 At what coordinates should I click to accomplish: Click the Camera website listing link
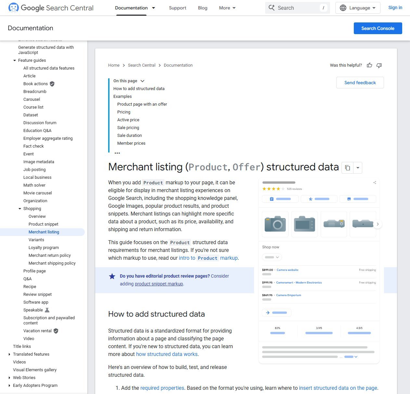point(287,270)
